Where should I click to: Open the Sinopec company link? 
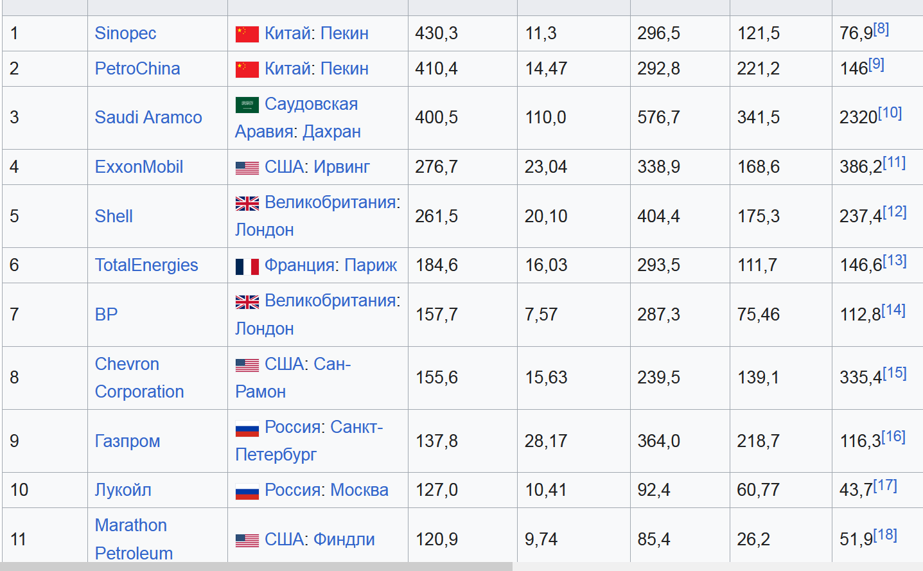point(125,33)
